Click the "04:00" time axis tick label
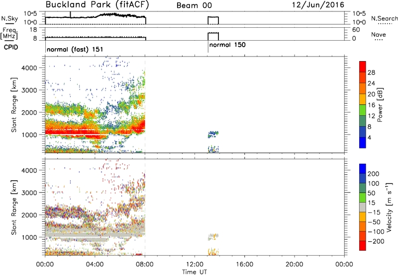 tap(95, 265)
